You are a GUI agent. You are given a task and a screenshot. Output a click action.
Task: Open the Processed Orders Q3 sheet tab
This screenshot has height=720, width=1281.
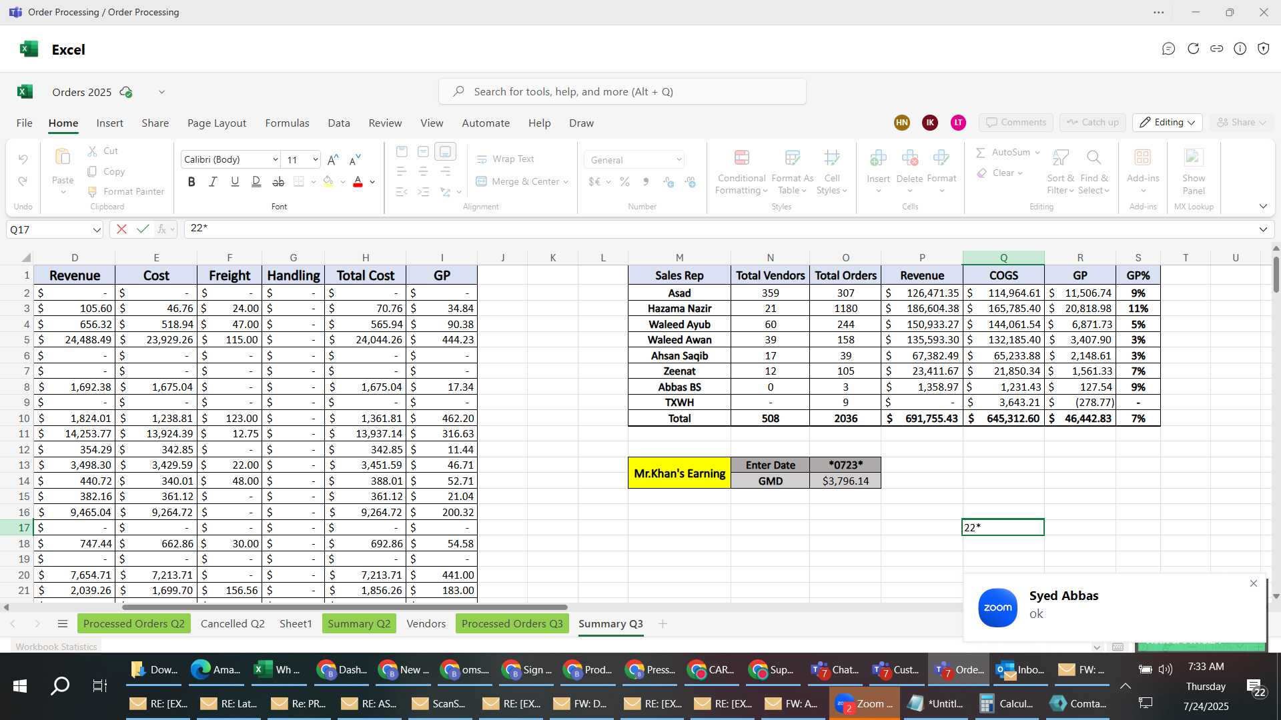click(512, 624)
